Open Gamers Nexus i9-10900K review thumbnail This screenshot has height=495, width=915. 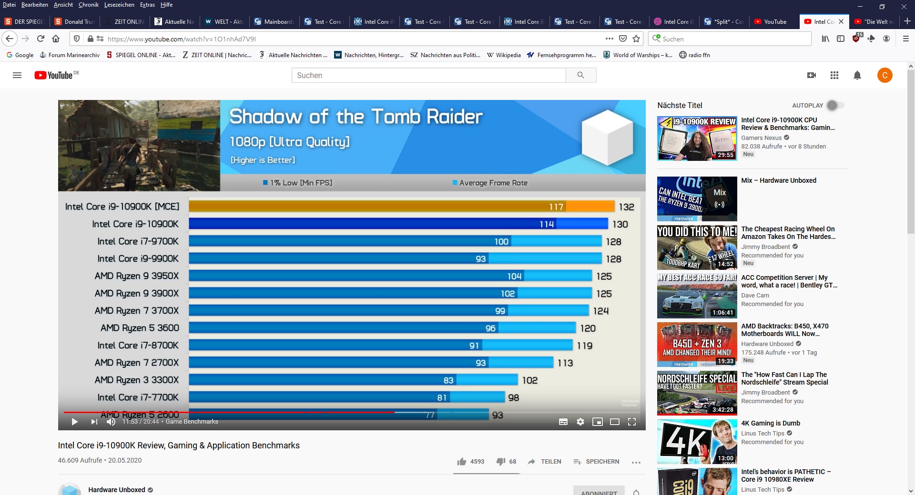coord(697,138)
